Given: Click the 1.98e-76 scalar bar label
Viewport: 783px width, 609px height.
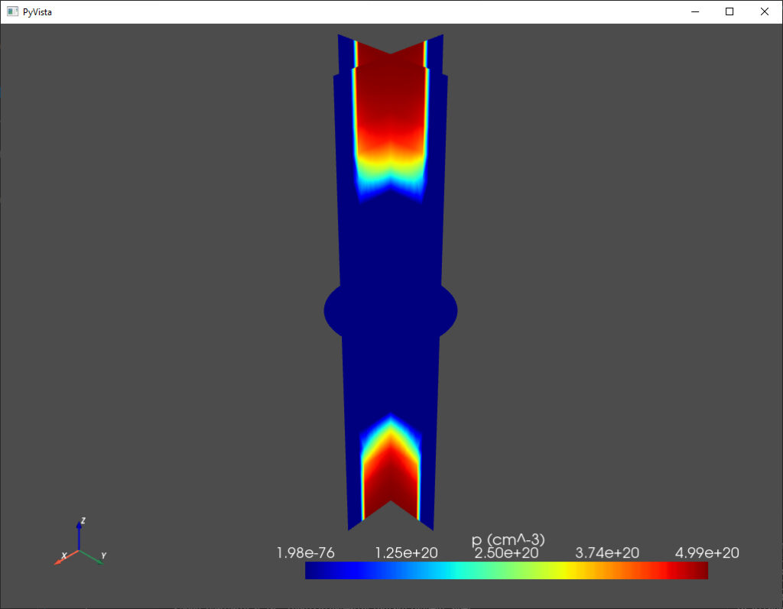Looking at the screenshot, I should coord(305,552).
